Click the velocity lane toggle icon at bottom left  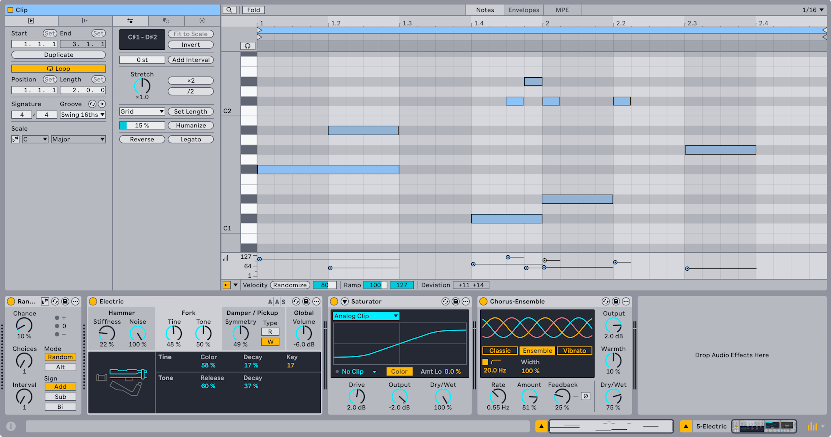227,285
